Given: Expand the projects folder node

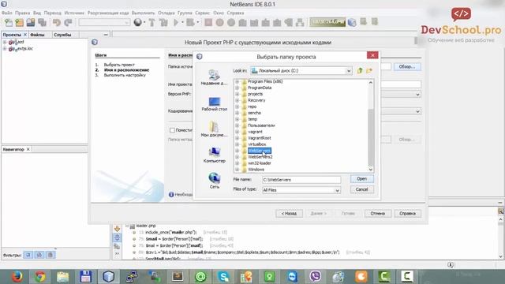Looking at the screenshot, I should click(237, 94).
